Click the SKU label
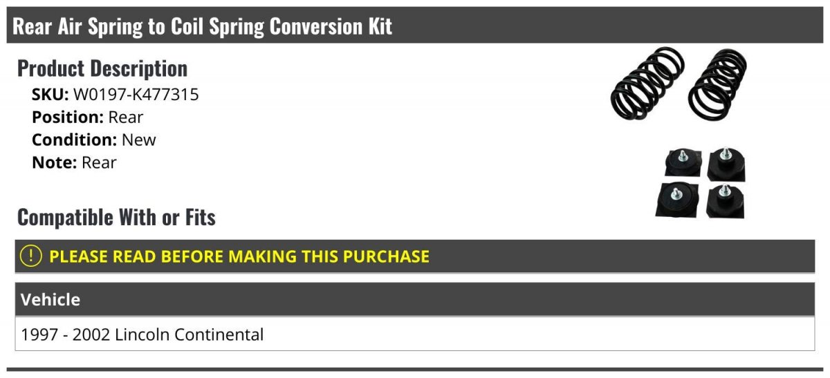830x378 pixels. click(50, 95)
